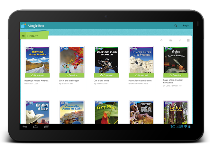Open Out of This World cover thumbnail

tap(106, 60)
